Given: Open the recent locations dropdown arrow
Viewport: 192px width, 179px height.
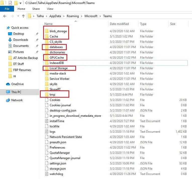Looking at the screenshot, I should click(x=18, y=16).
